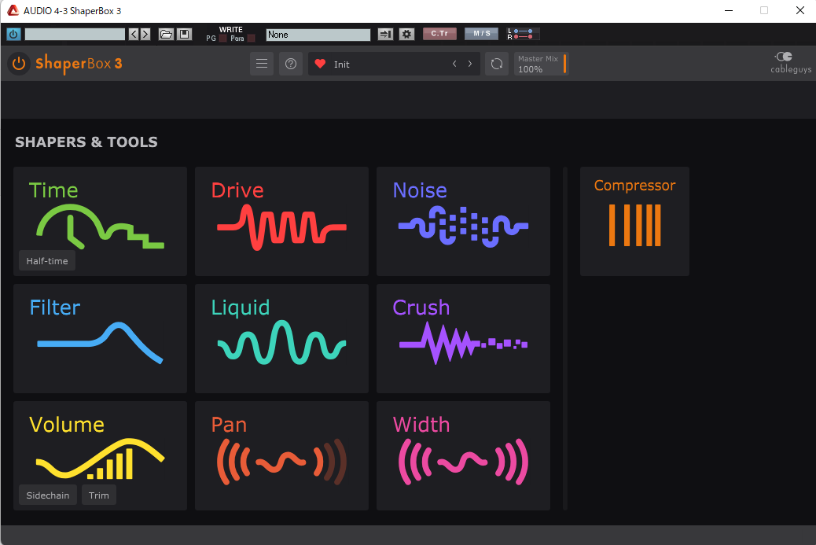The height and width of the screenshot is (545, 816).
Task: Click the save preset floppy icon
Action: tap(184, 35)
